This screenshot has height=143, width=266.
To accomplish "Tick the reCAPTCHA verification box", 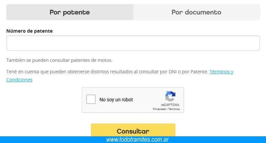I will click(91, 100).
